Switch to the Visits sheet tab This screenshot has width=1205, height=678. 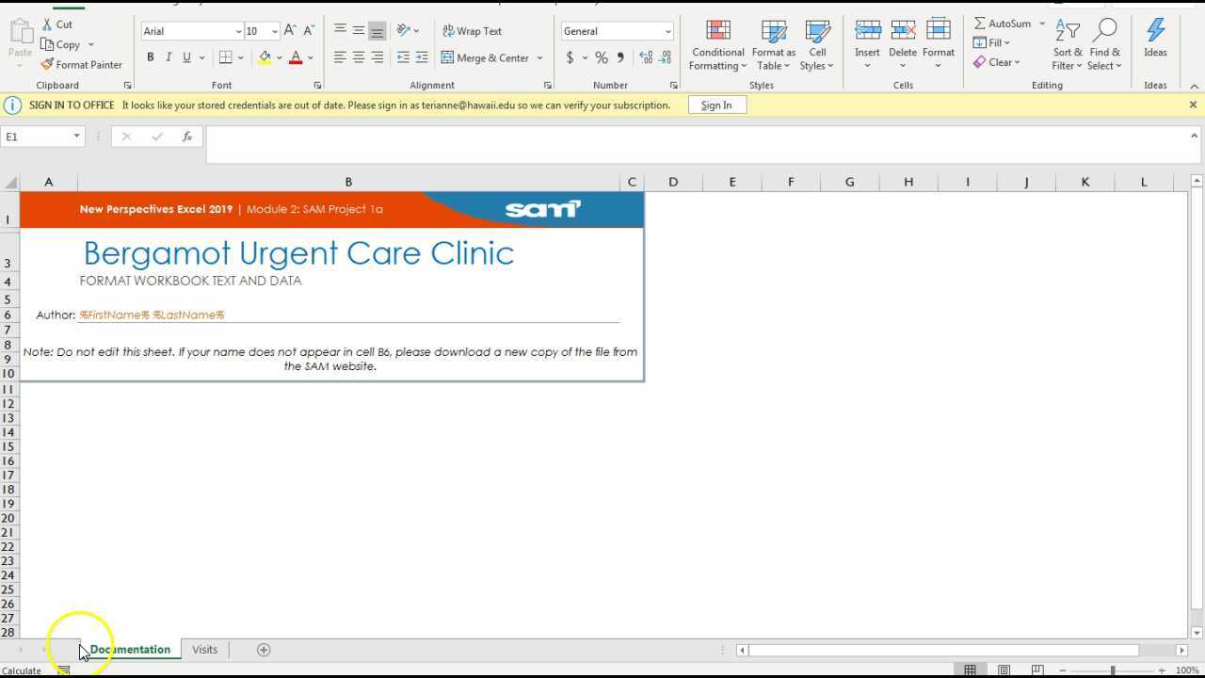coord(204,649)
